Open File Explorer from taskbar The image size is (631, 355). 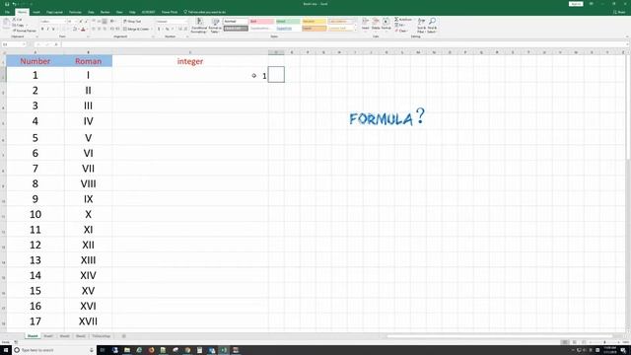coord(127,350)
